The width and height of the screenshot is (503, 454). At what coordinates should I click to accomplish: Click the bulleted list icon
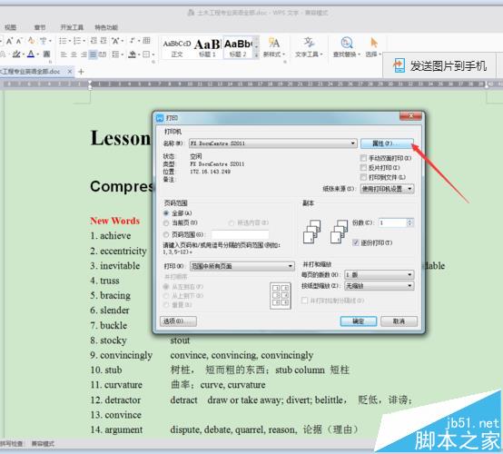pos(63,41)
